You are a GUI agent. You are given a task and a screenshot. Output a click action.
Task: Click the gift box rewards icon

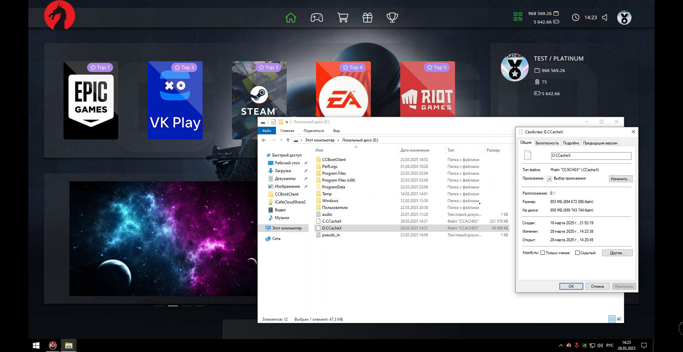coord(367,18)
